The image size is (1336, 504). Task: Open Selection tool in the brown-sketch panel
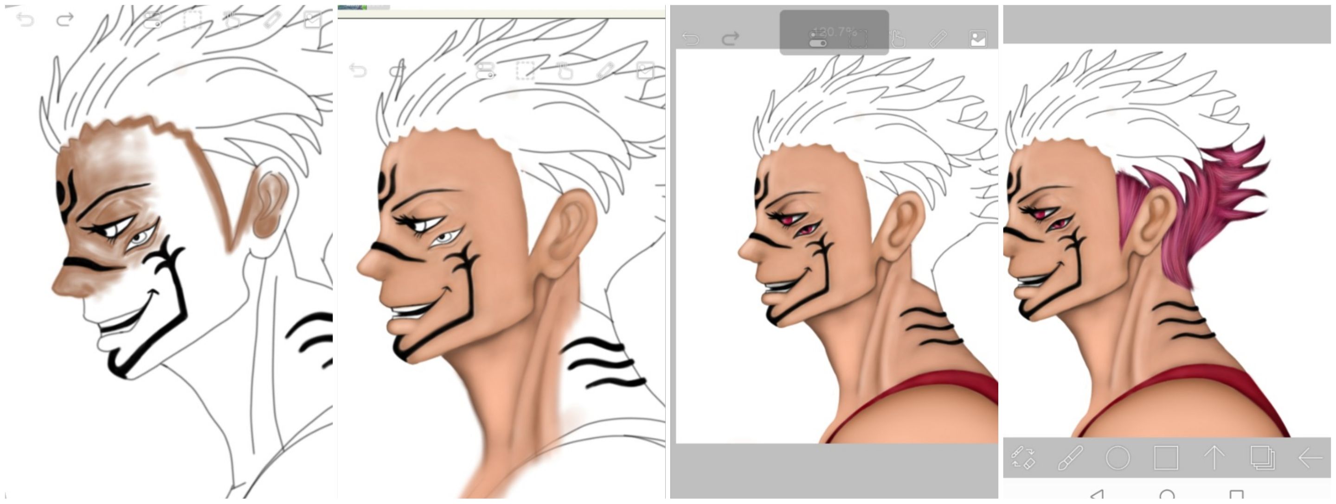pyautogui.click(x=193, y=19)
